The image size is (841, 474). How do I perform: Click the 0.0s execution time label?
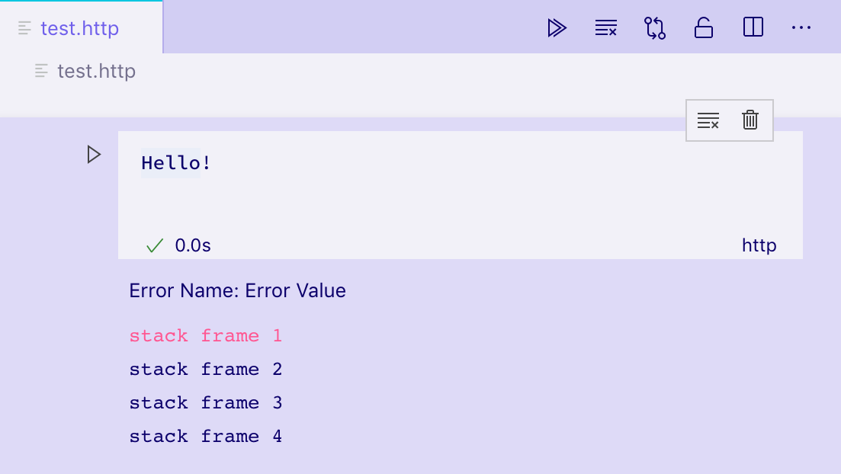[x=191, y=245]
